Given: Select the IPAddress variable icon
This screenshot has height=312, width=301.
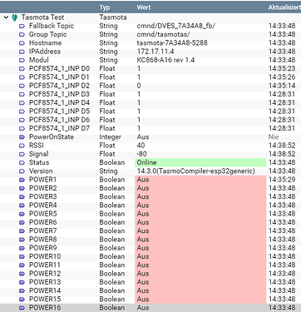Looking at the screenshot, I should [22, 52].
